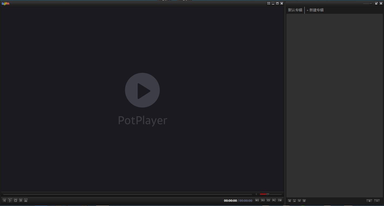
Task: Close the PotPlayer main window
Action: point(282,4)
